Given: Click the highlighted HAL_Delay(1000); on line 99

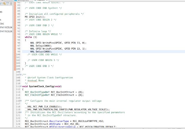Looking at the screenshot, I should coord(41,52).
